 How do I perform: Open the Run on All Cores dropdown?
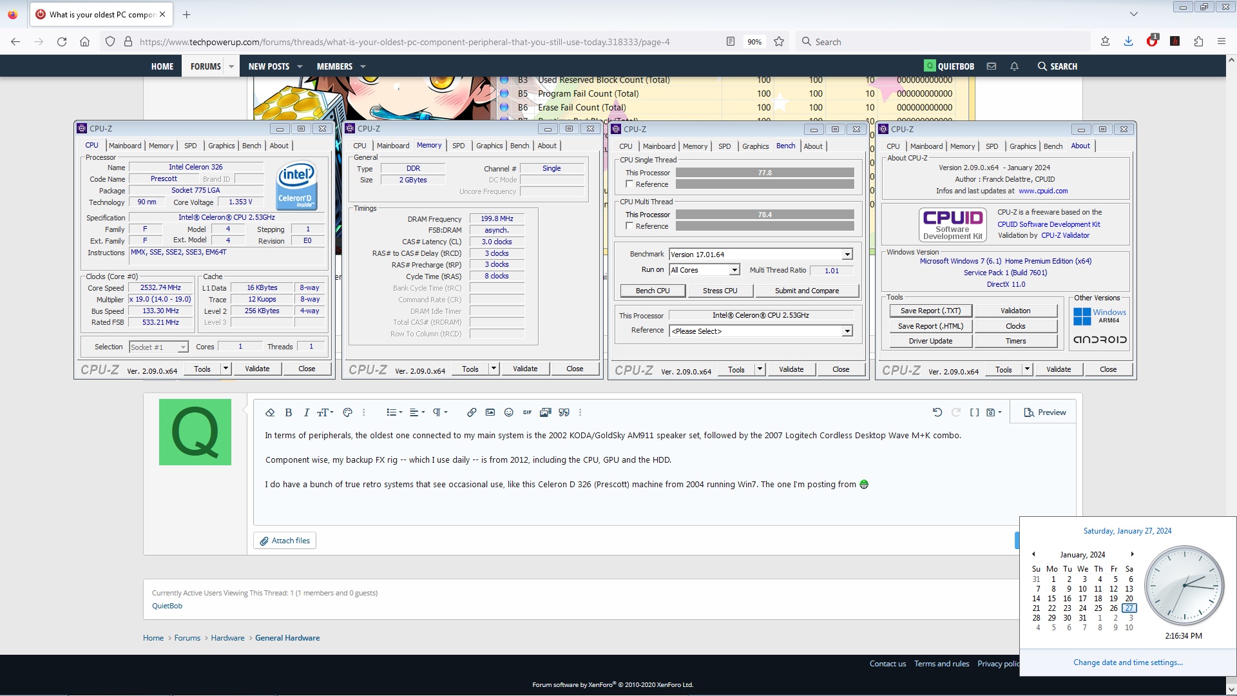734,270
